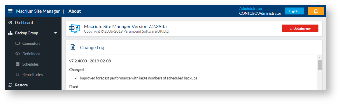Open Schedules section

click(31, 64)
